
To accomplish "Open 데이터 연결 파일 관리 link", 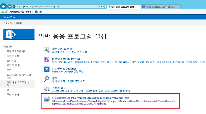I will coord(143,62).
